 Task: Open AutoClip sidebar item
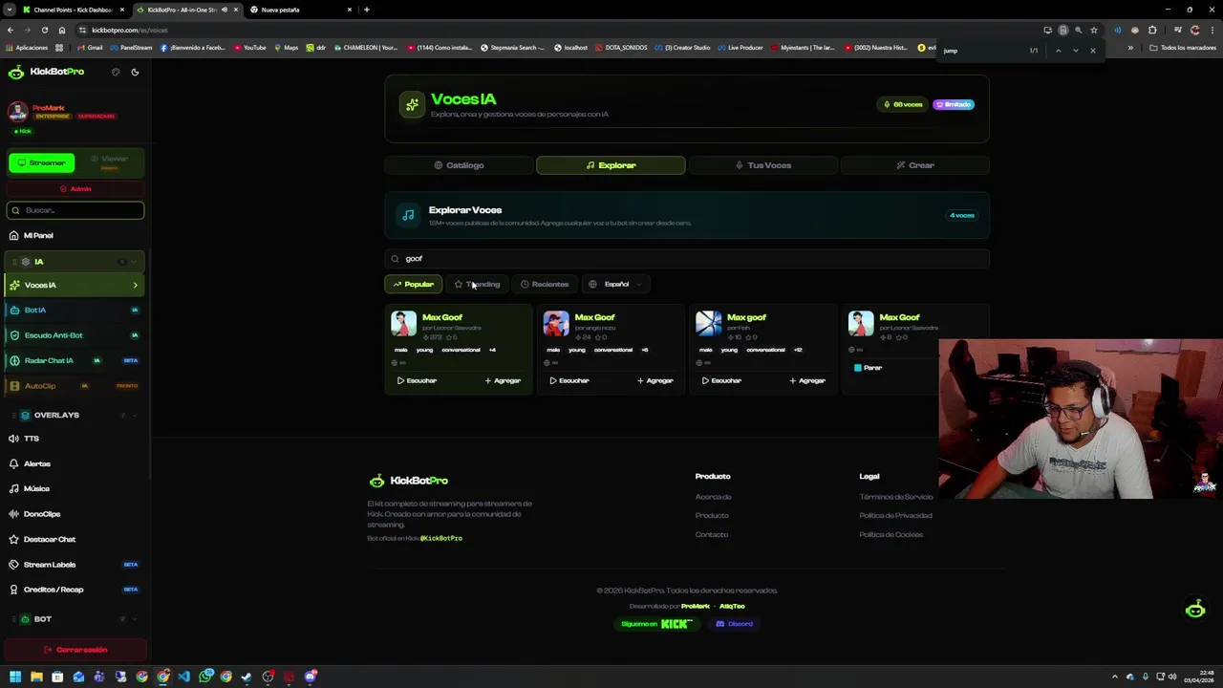[75, 386]
